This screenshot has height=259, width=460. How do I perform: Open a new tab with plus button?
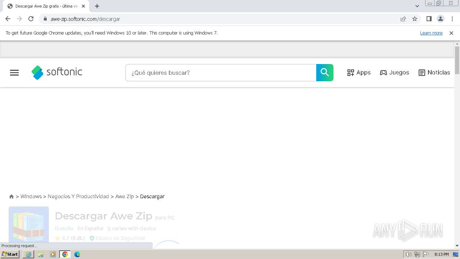point(97,6)
